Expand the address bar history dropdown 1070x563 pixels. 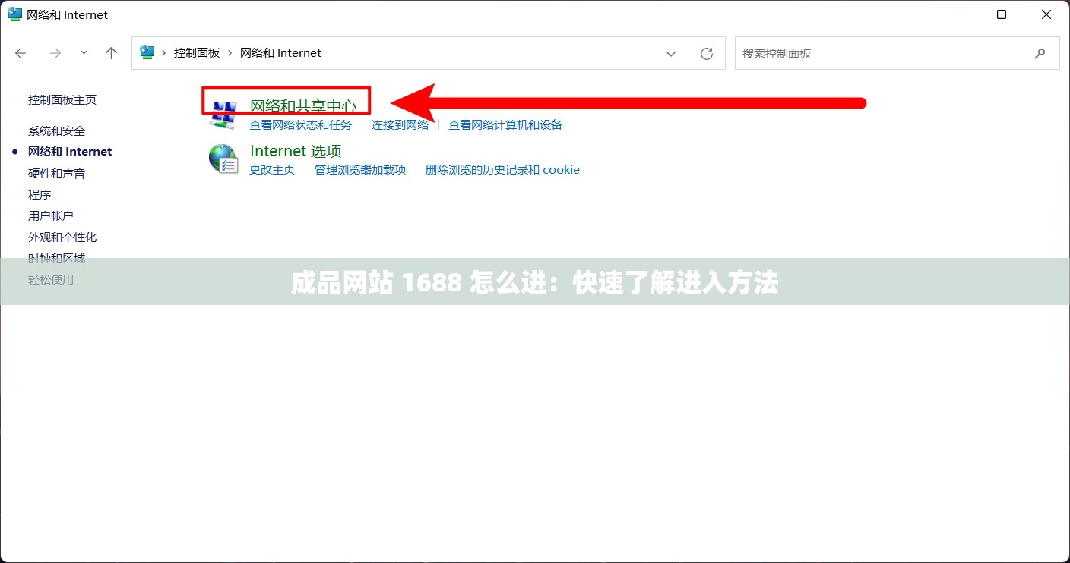pos(671,53)
